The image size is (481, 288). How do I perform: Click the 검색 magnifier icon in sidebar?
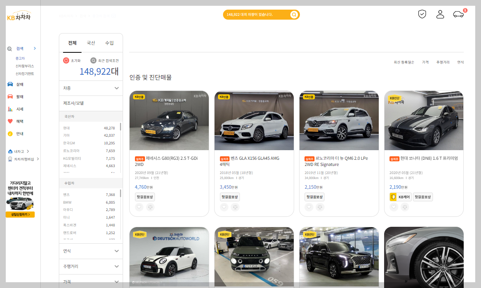[x=10, y=49]
